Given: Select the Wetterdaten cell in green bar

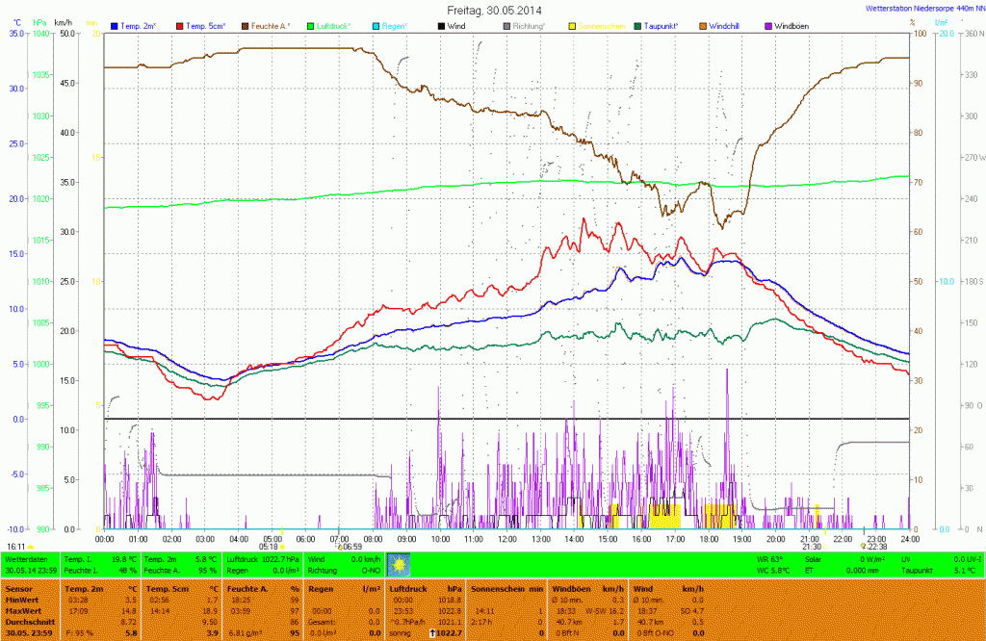Looking at the screenshot, I should tap(26, 558).
